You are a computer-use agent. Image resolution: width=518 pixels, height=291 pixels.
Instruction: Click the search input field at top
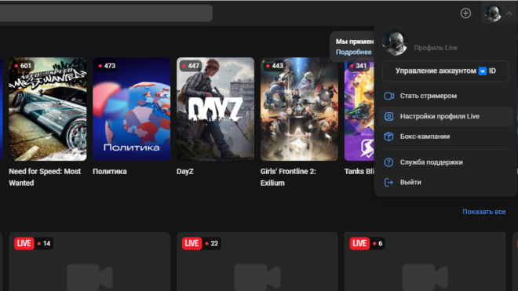[106, 13]
